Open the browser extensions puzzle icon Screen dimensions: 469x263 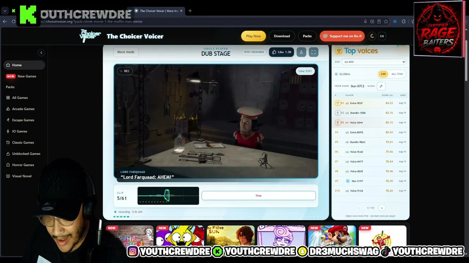(x=403, y=22)
